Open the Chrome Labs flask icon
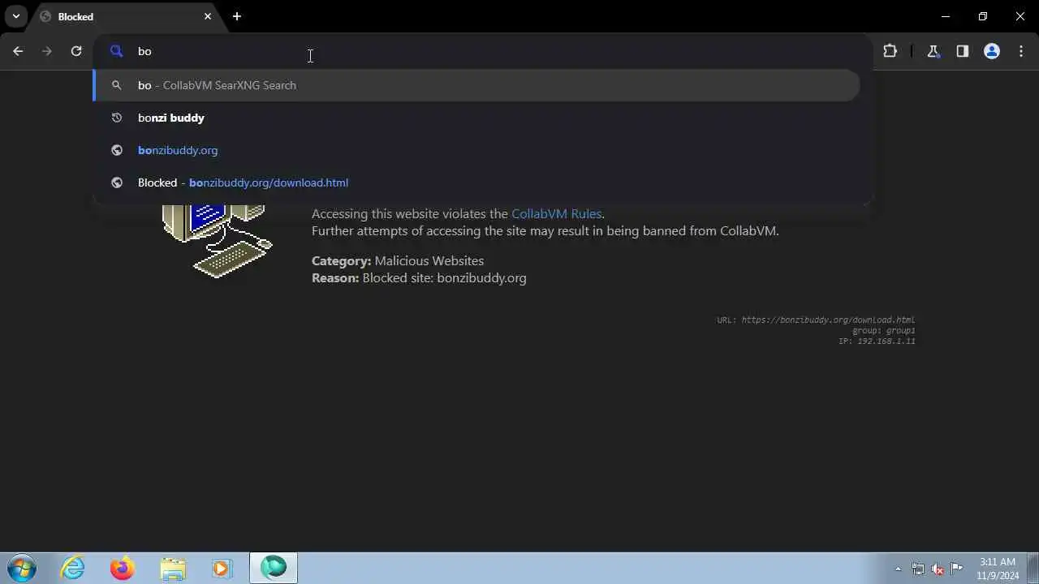The height and width of the screenshot is (584, 1039). pyautogui.click(x=933, y=51)
